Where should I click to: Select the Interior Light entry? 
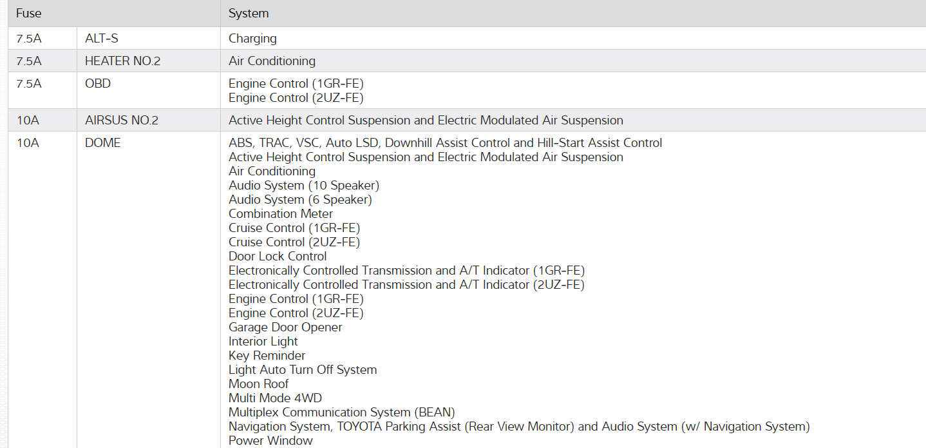click(x=263, y=342)
